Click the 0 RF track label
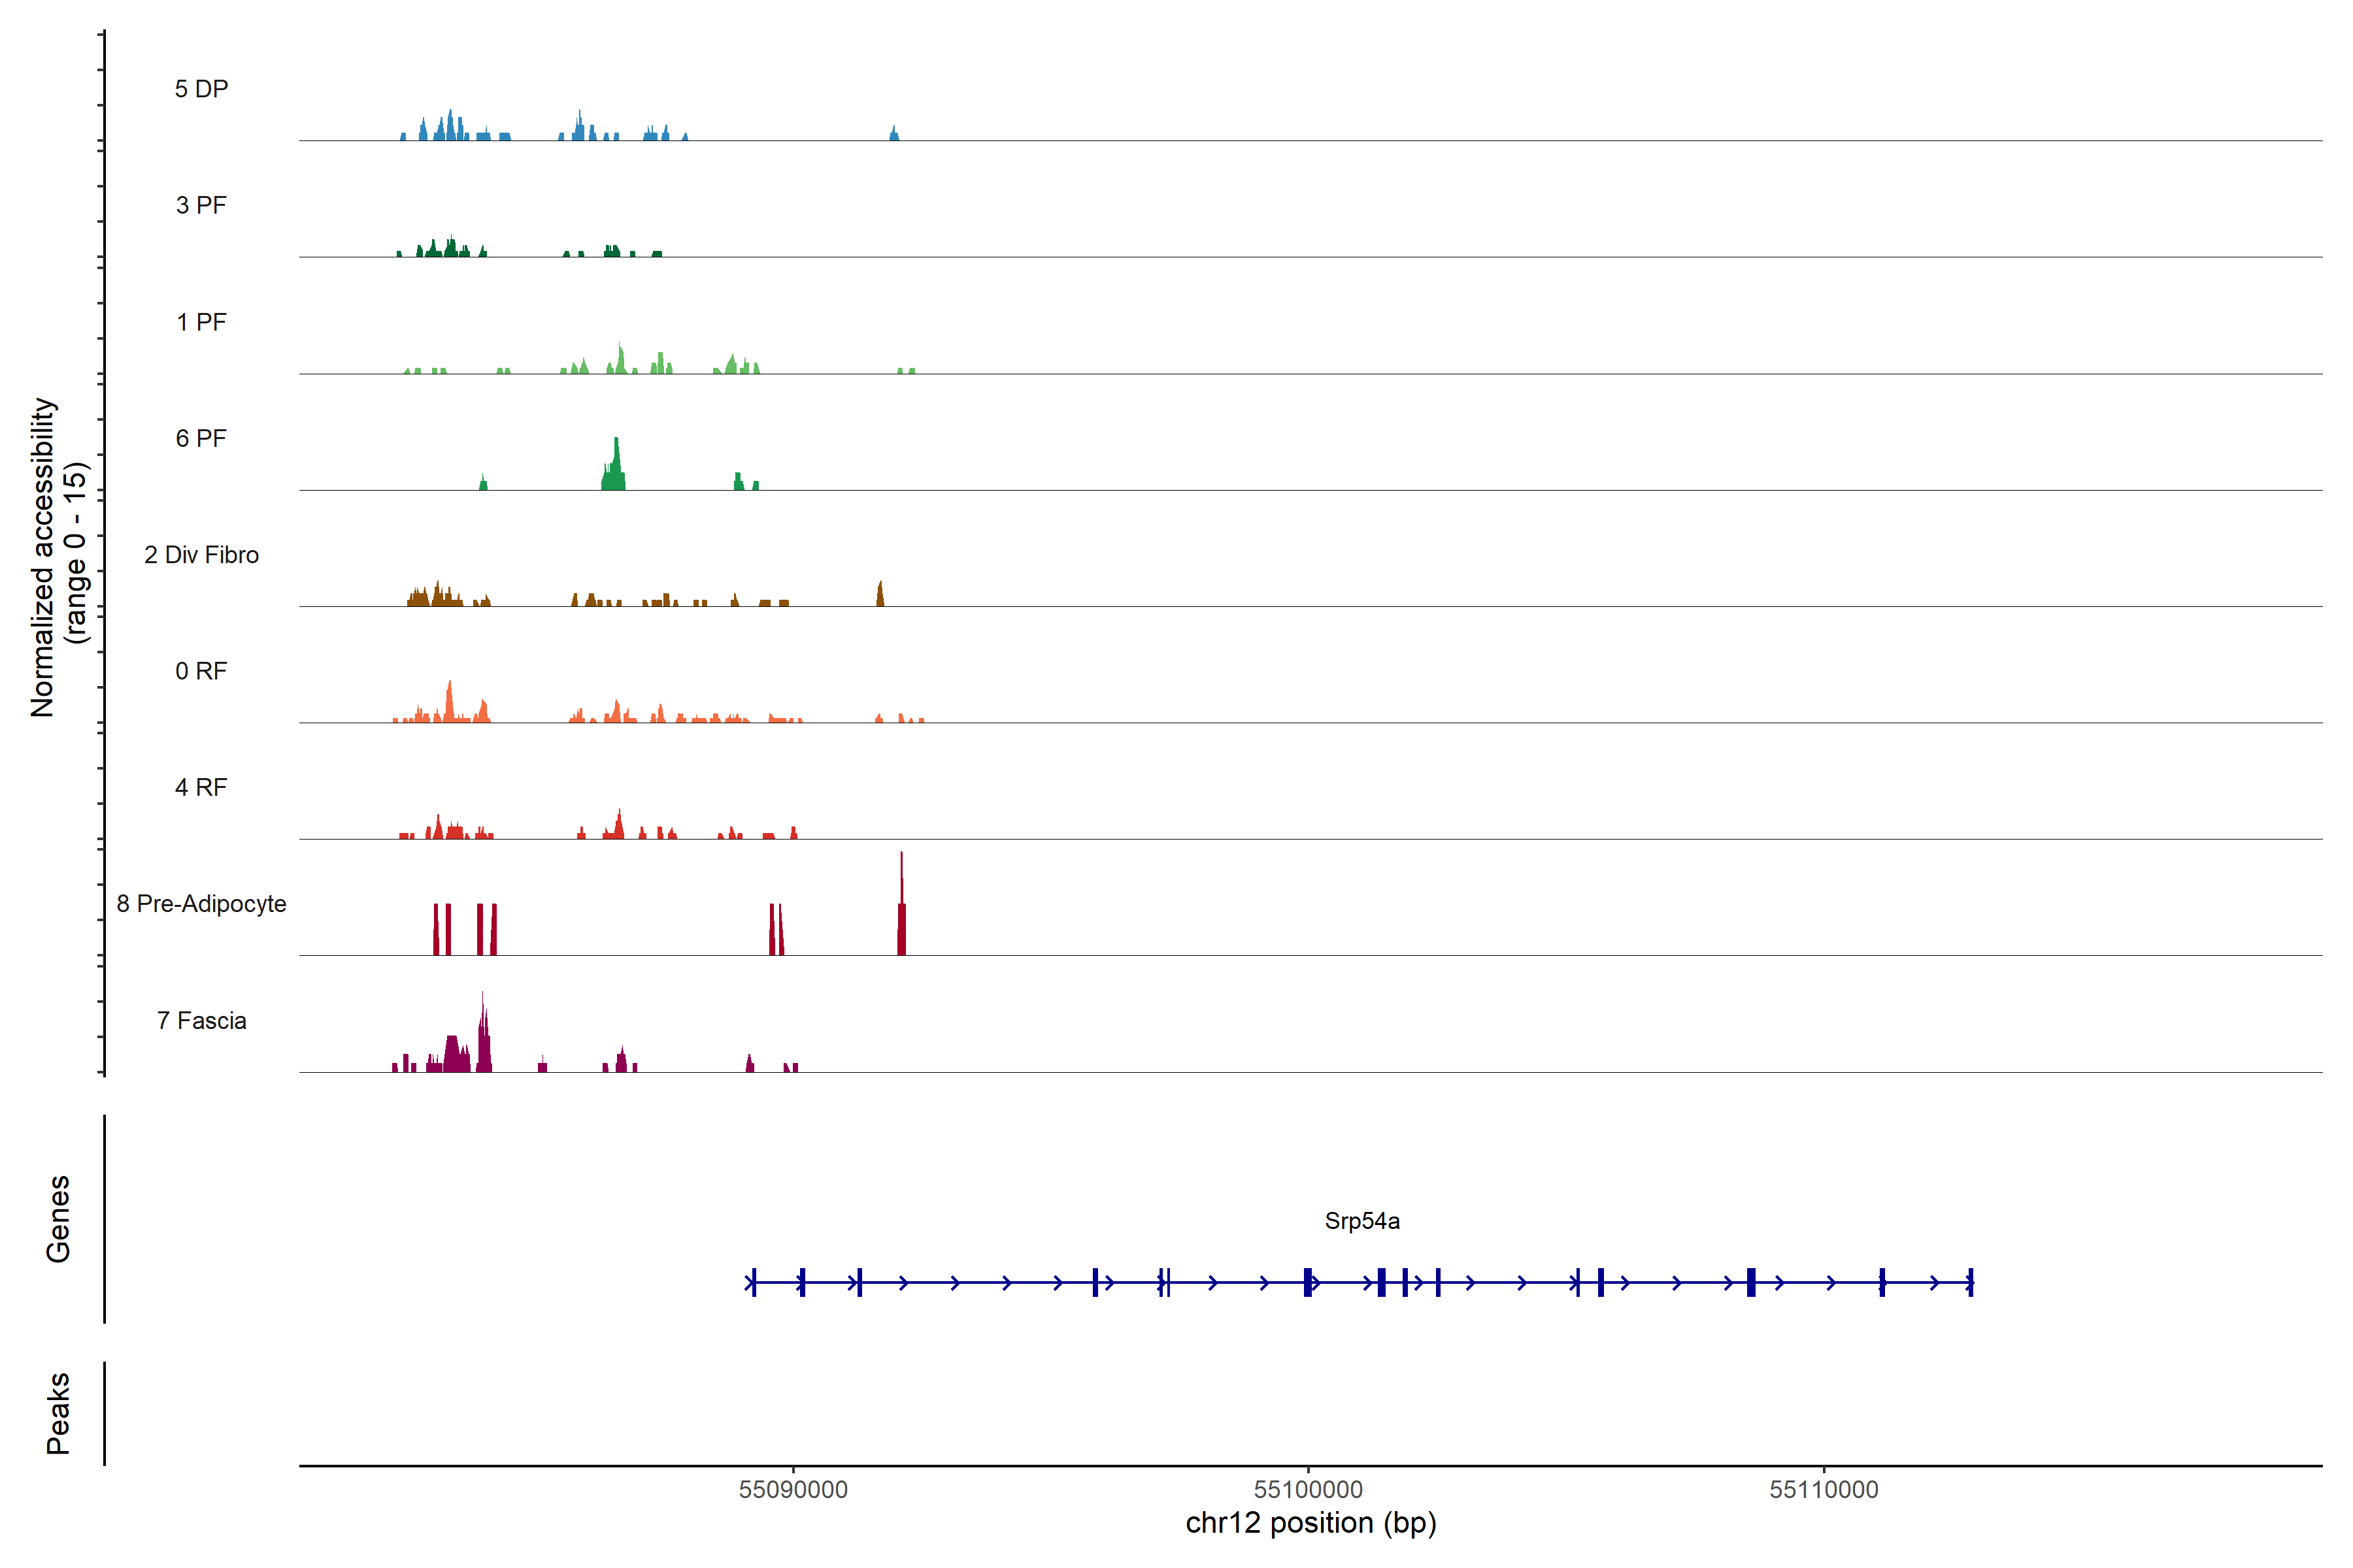The height and width of the screenshot is (1568, 2353). (201, 671)
